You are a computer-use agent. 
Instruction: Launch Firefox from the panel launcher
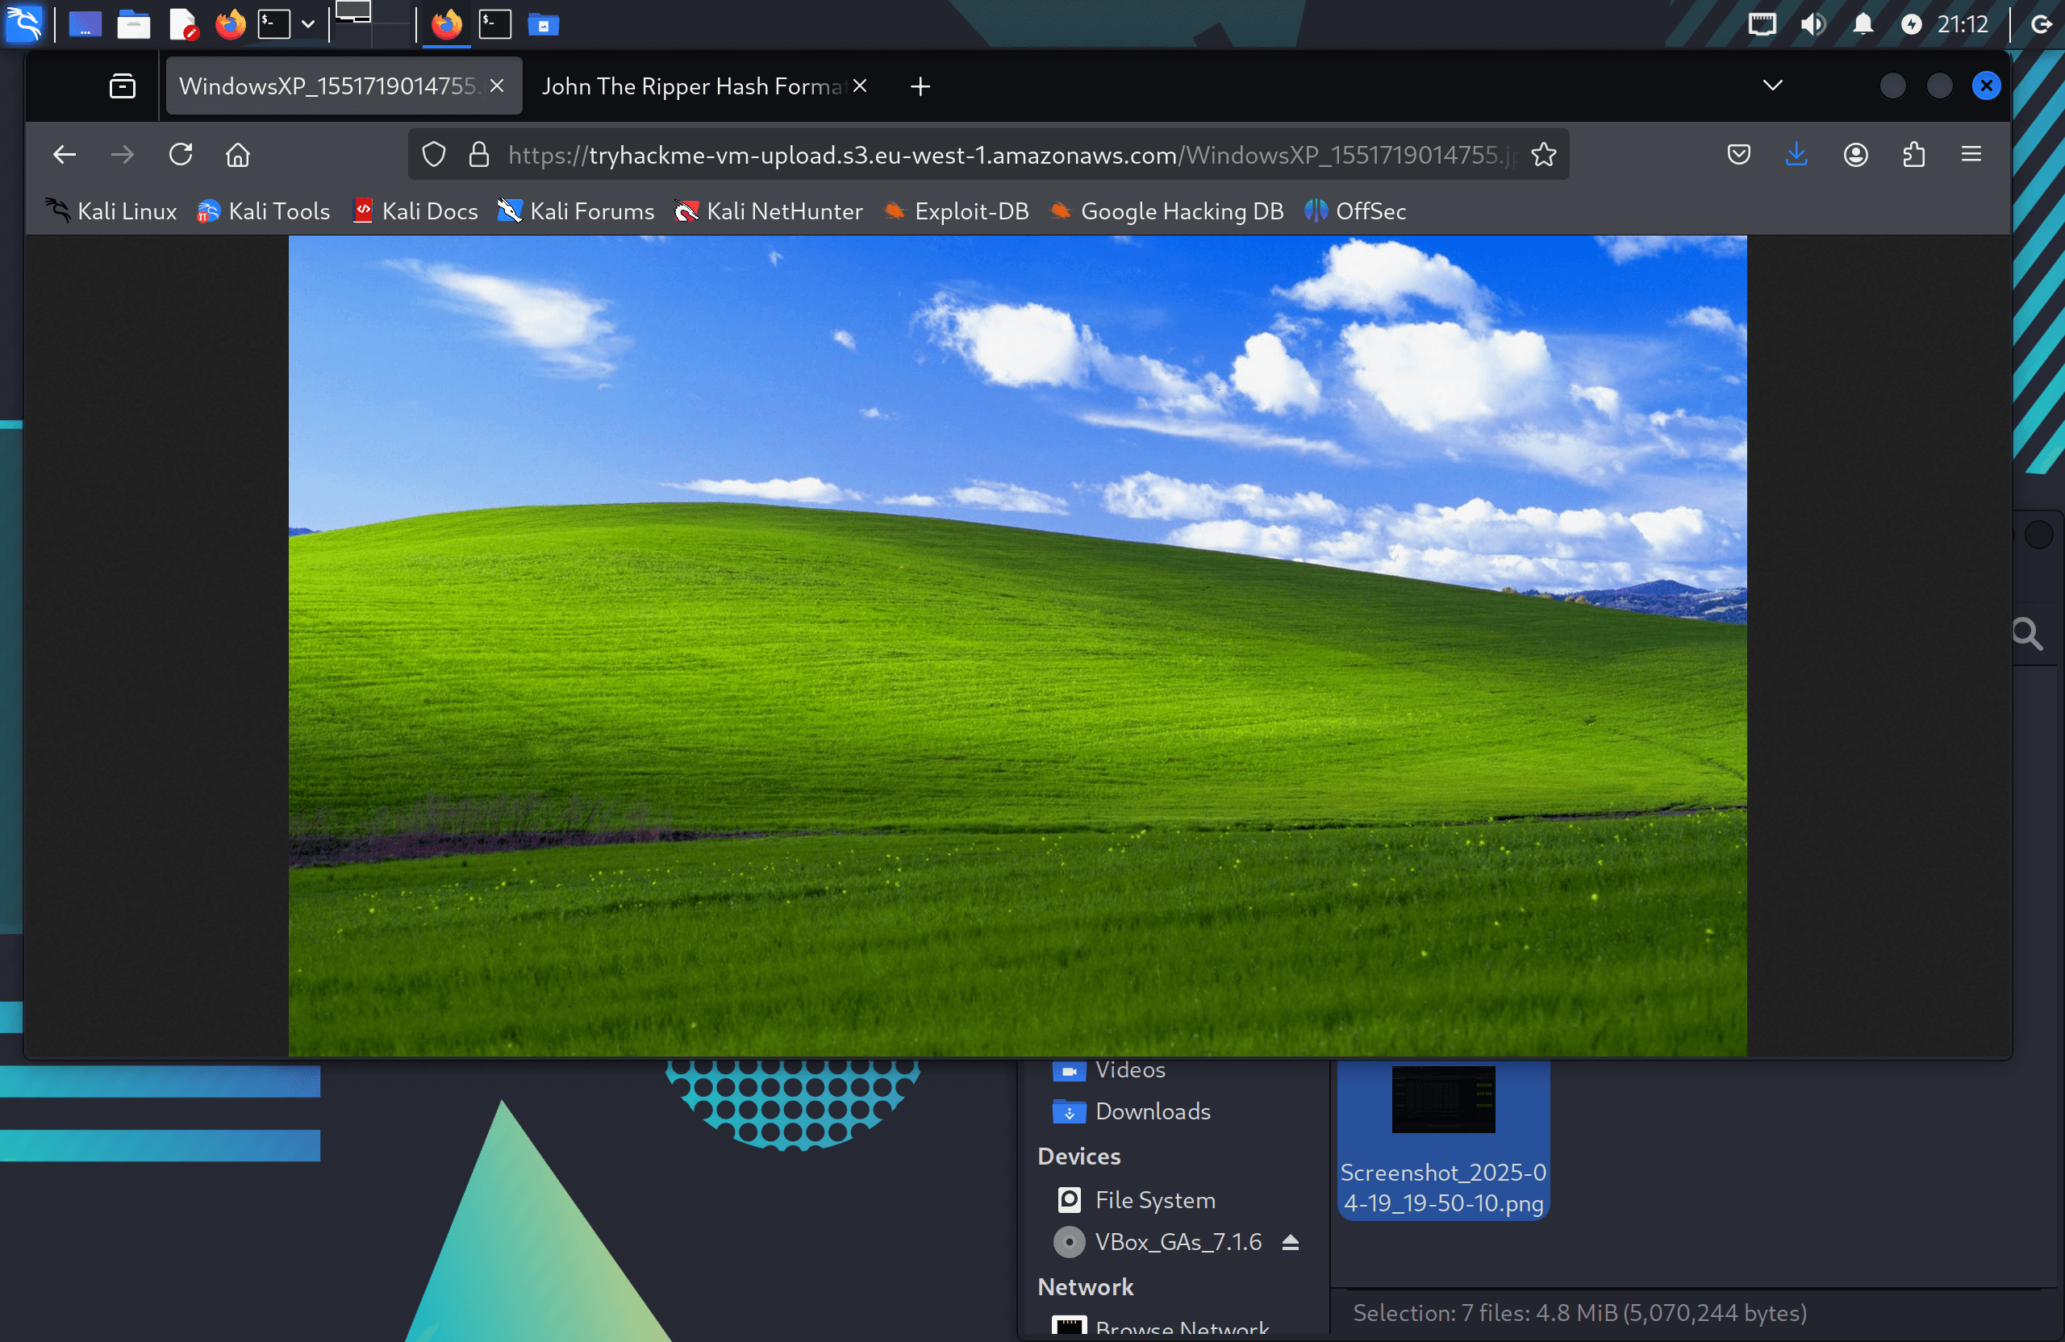tap(231, 24)
